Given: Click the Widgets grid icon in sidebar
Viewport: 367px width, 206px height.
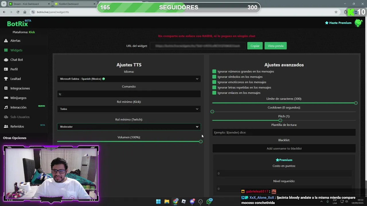Looking at the screenshot, I should point(6,50).
